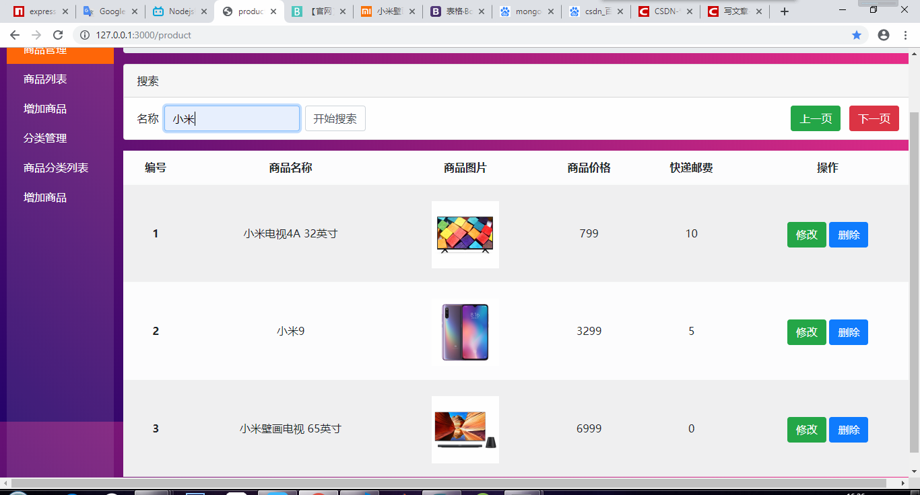Click the 开始搜索 search button

pyautogui.click(x=335, y=118)
